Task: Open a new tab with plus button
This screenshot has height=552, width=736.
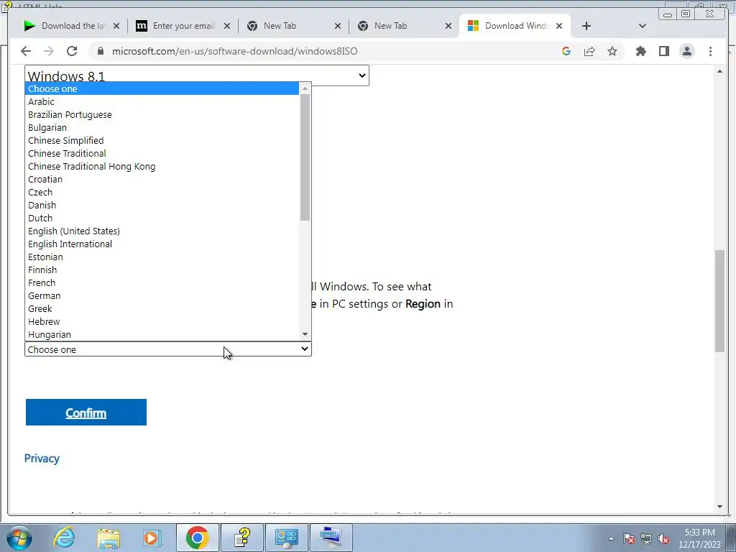Action: tap(586, 26)
